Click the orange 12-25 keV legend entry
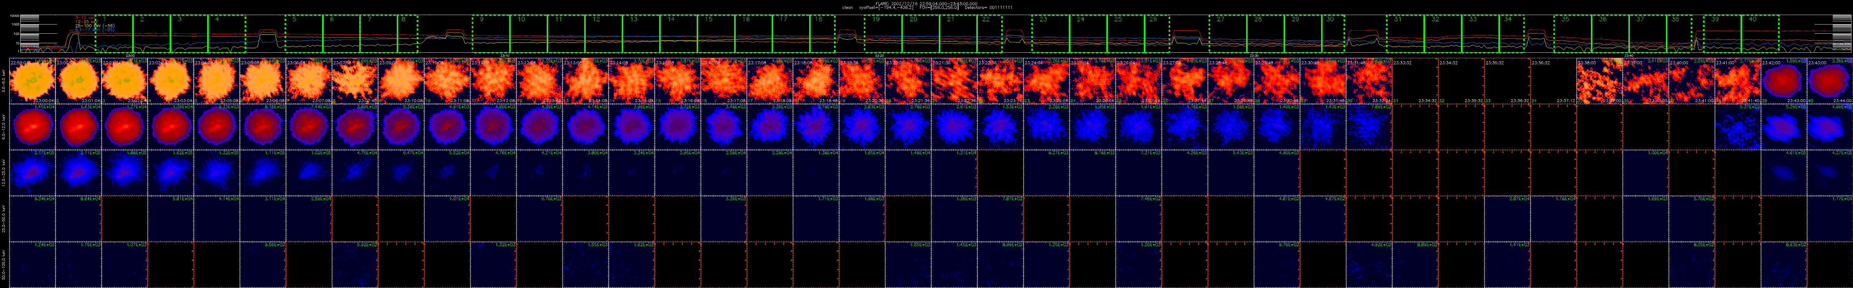 (x=87, y=21)
